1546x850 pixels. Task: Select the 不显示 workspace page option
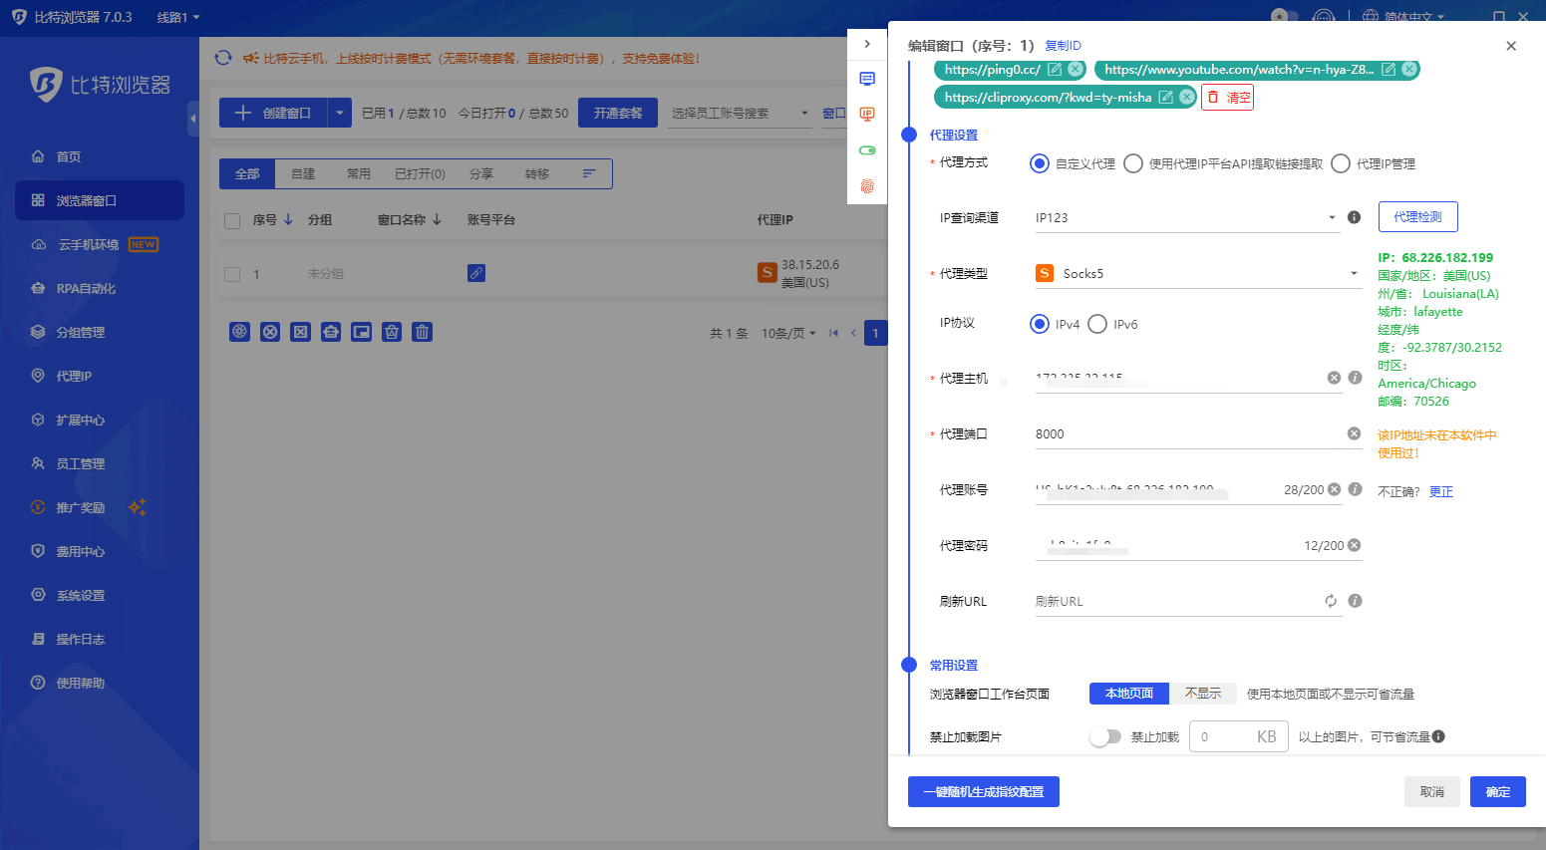(x=1203, y=694)
